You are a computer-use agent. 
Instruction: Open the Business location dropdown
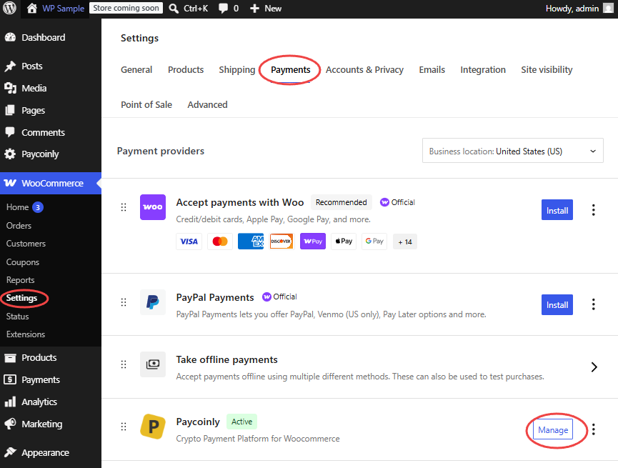click(x=513, y=151)
